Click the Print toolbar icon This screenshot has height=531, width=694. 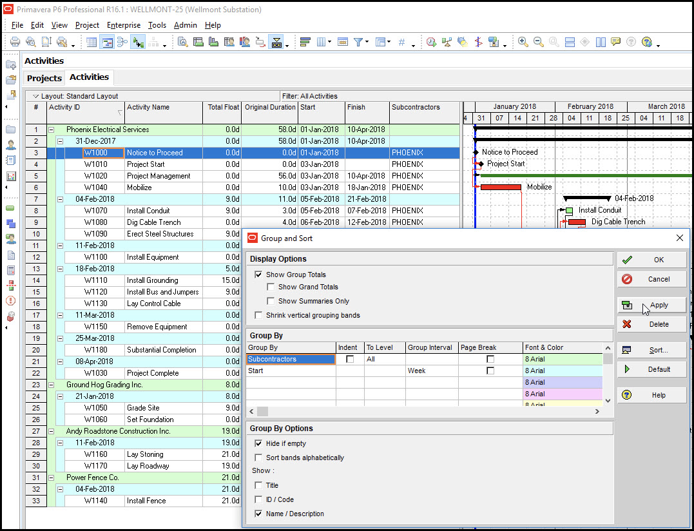[15, 41]
